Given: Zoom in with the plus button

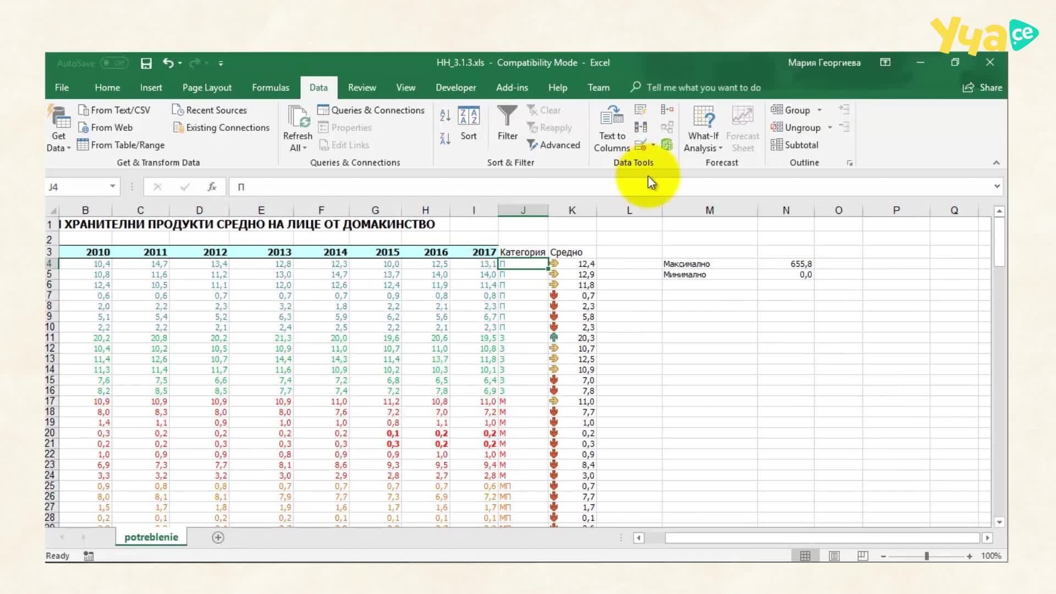Looking at the screenshot, I should click(969, 556).
